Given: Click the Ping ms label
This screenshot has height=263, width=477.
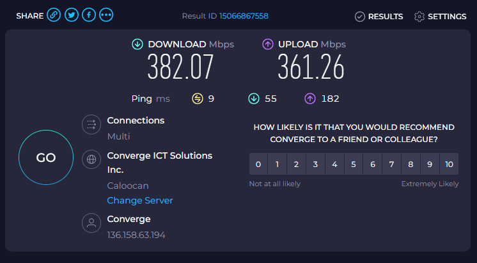Looking at the screenshot, I should click(151, 99).
